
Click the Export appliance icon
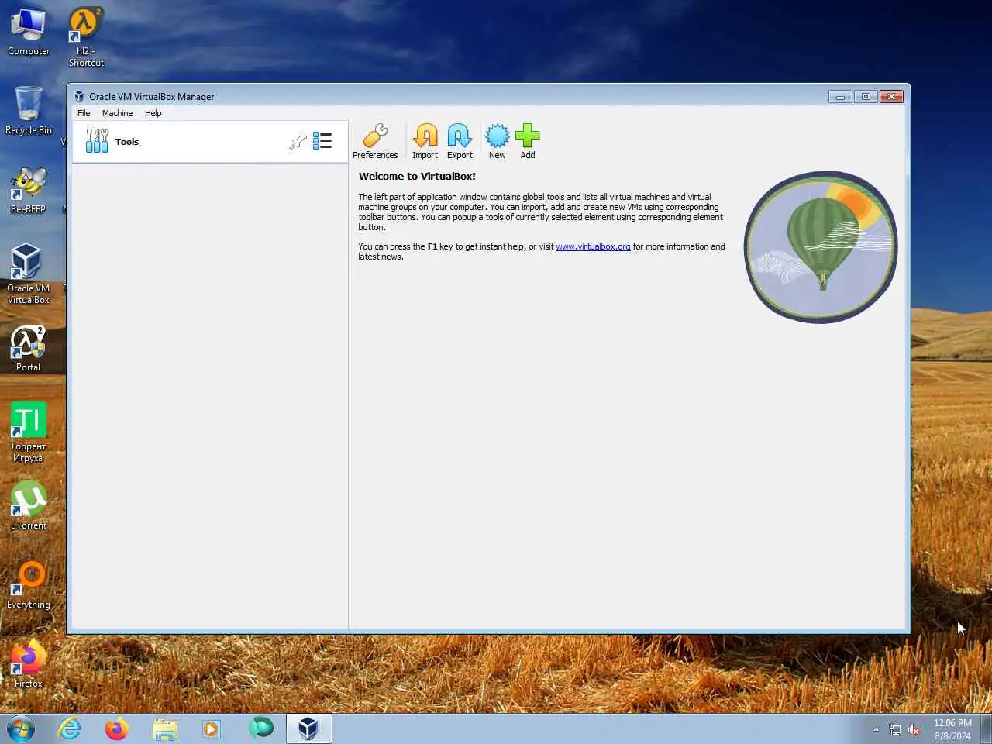pos(460,141)
